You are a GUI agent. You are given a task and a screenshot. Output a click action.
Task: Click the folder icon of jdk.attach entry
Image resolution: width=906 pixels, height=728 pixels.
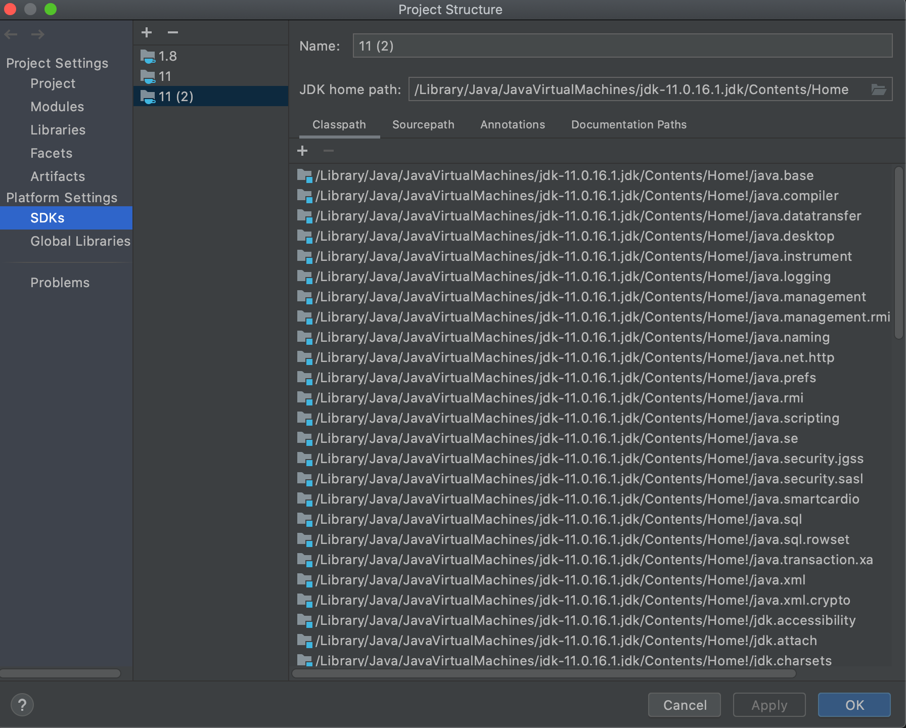[304, 641]
